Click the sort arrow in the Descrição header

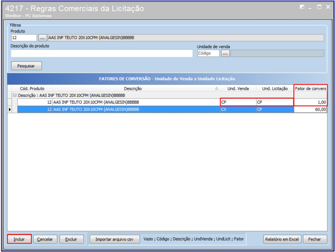(x=217, y=88)
